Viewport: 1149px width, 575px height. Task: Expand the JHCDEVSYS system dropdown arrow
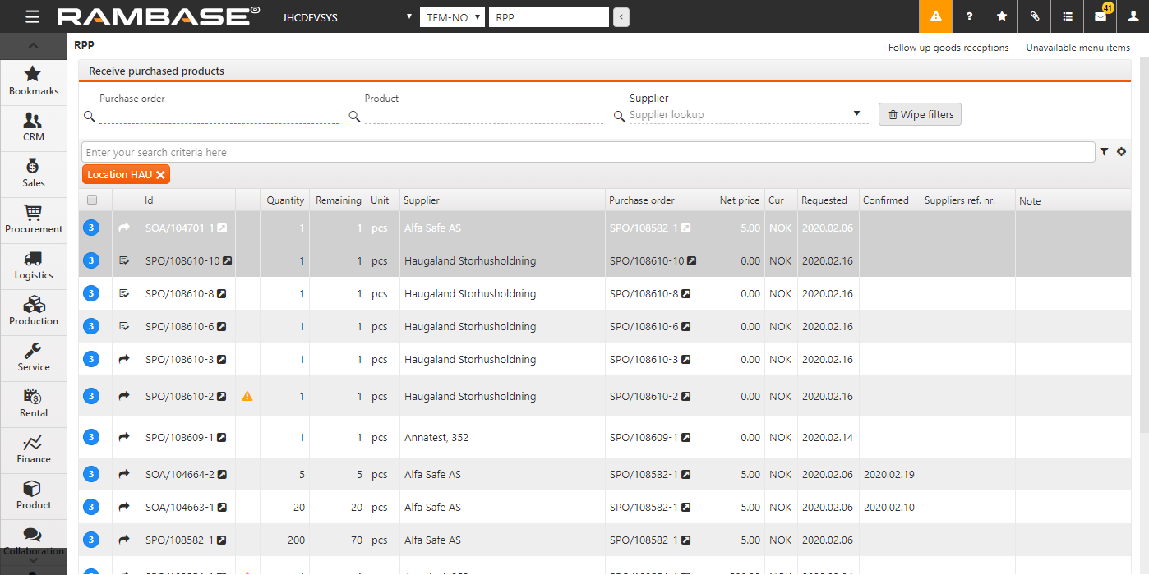click(409, 17)
